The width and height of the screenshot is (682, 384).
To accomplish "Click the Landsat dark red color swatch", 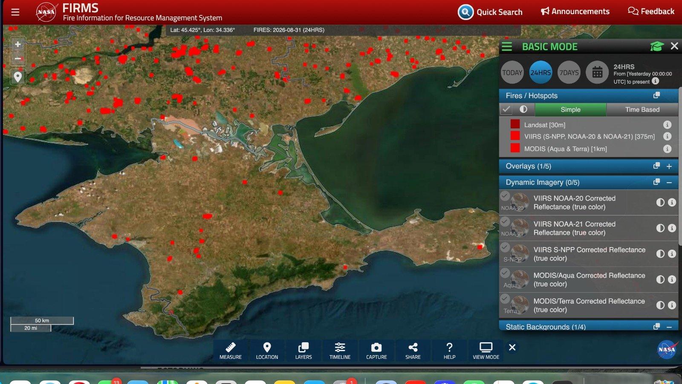I will (x=515, y=124).
